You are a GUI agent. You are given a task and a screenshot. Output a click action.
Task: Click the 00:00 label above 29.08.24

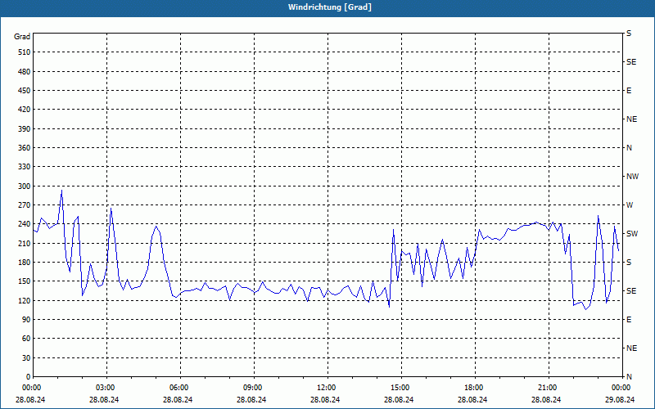click(621, 388)
